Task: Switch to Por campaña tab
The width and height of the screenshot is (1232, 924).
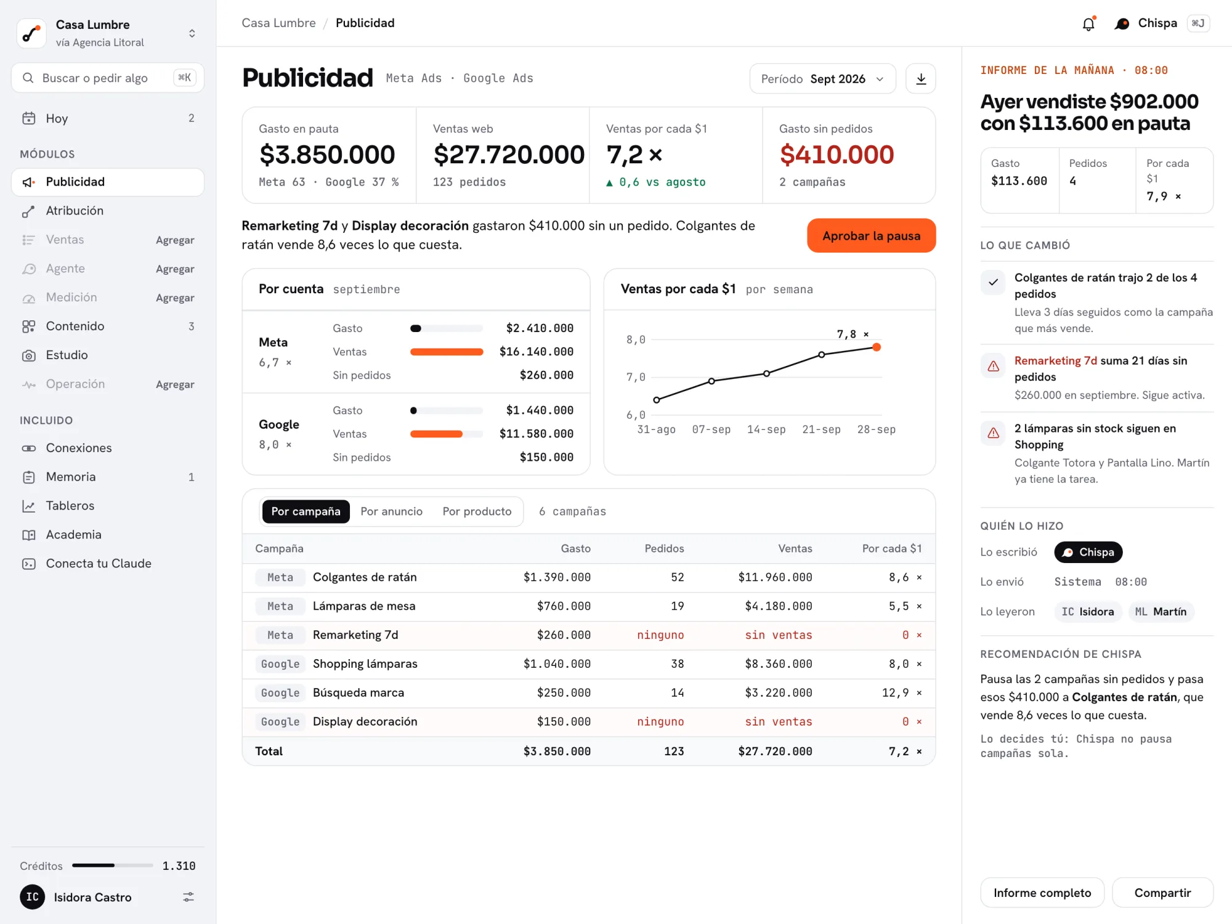Action: (x=306, y=511)
